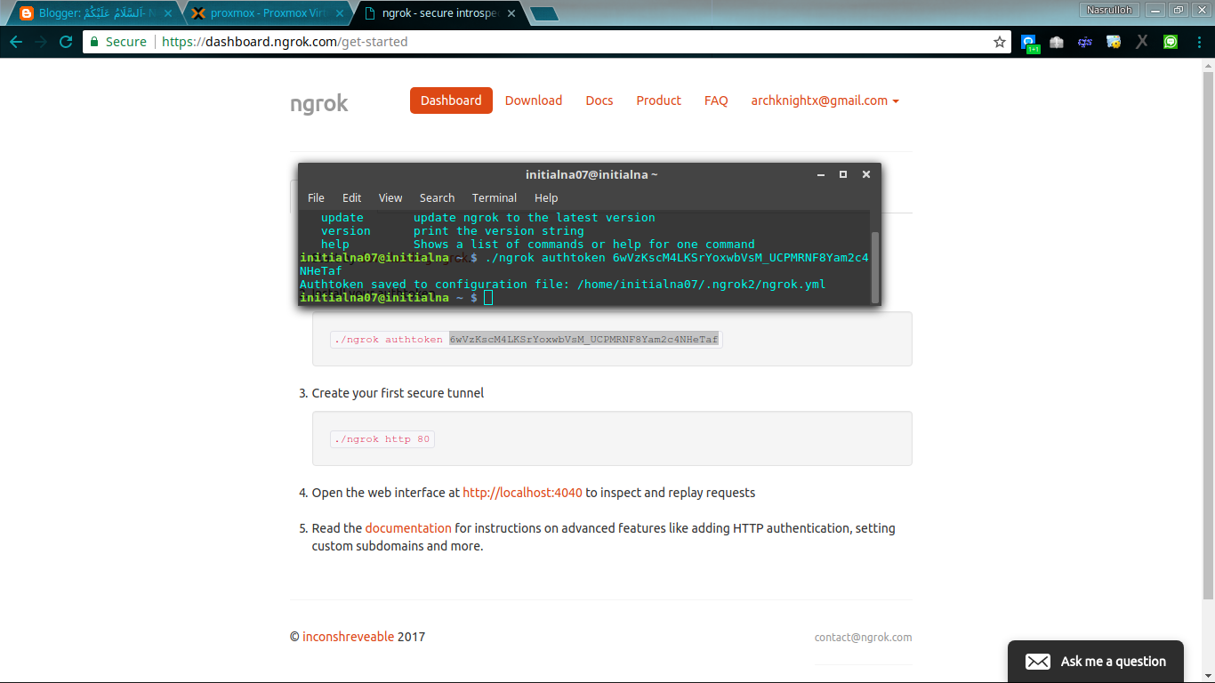
Task: Click the Ask me a question chat widget
Action: pyautogui.click(x=1095, y=661)
